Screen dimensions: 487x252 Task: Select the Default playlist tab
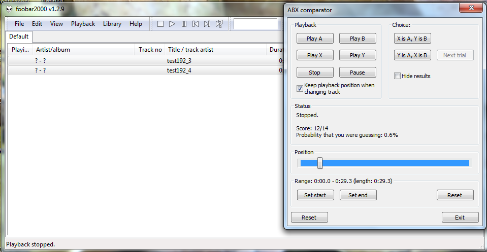19,37
